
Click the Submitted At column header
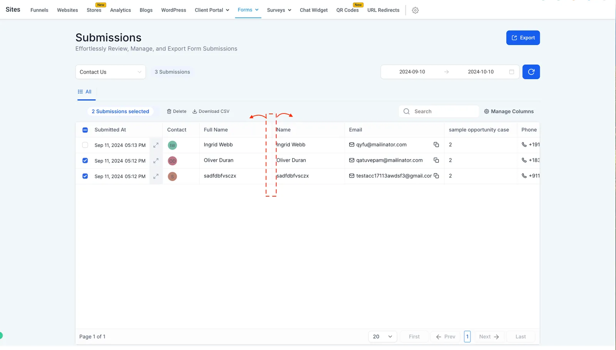(x=110, y=130)
